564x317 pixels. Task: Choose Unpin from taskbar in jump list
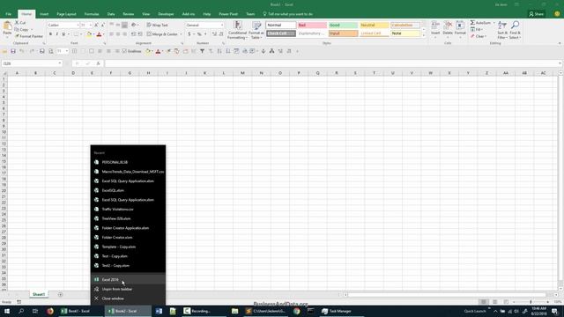[x=128, y=289]
